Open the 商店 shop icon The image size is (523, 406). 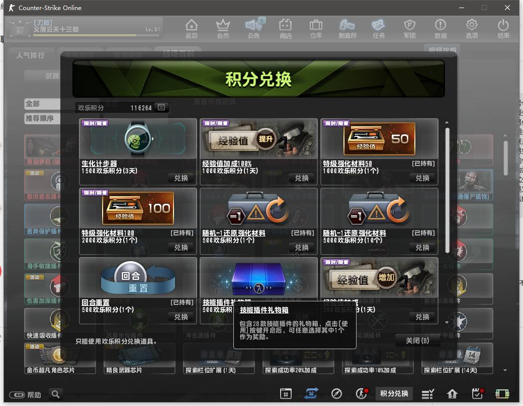286,29
